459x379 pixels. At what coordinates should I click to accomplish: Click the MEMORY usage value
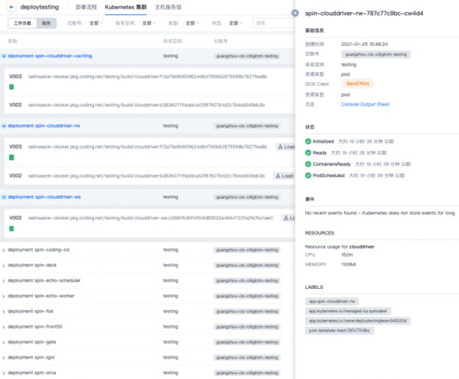tap(348, 264)
